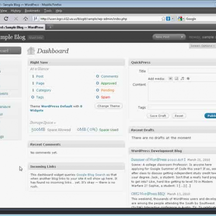
Task: Click the QuickPress widget header
Action: [172, 63]
